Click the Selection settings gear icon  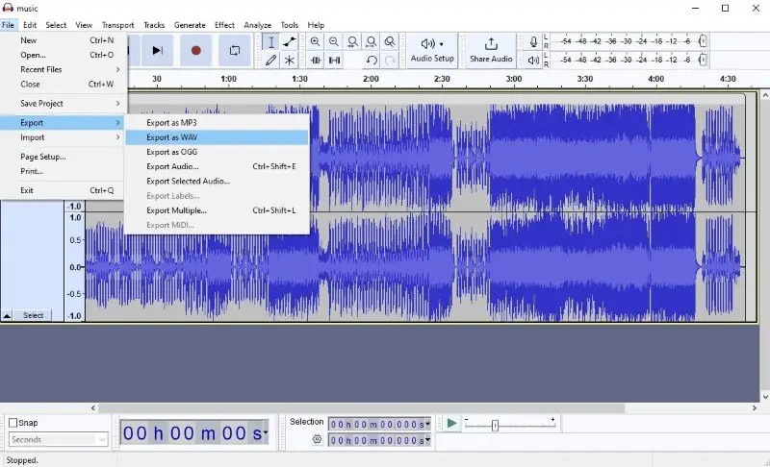317,439
